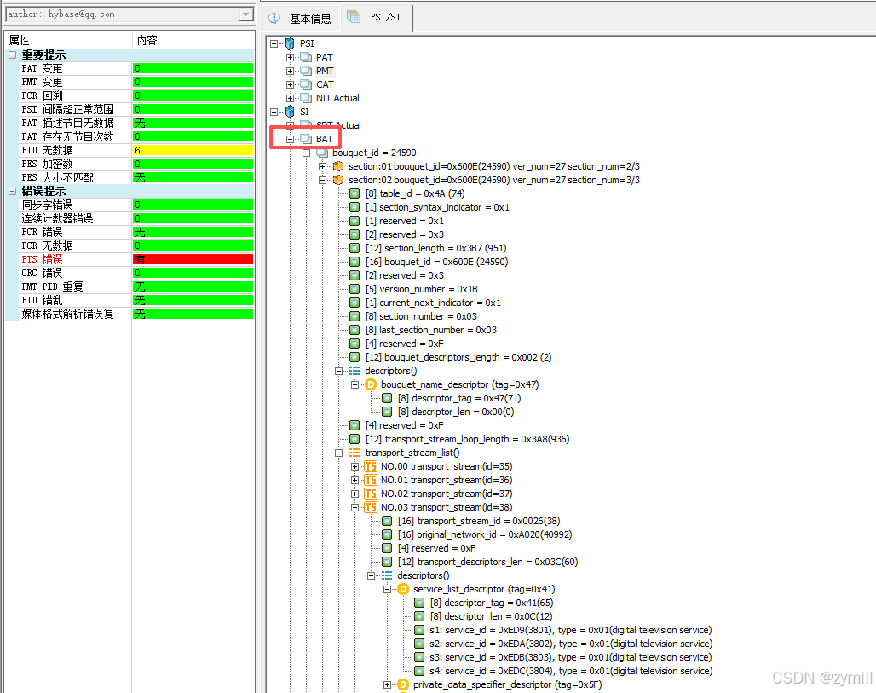Click the PAT table icon
Viewport: 876px width, 693px height.
tap(306, 57)
